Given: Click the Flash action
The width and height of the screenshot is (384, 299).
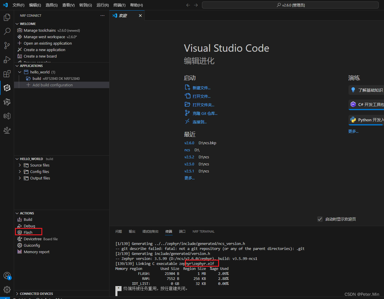Looking at the screenshot, I should point(28,232).
